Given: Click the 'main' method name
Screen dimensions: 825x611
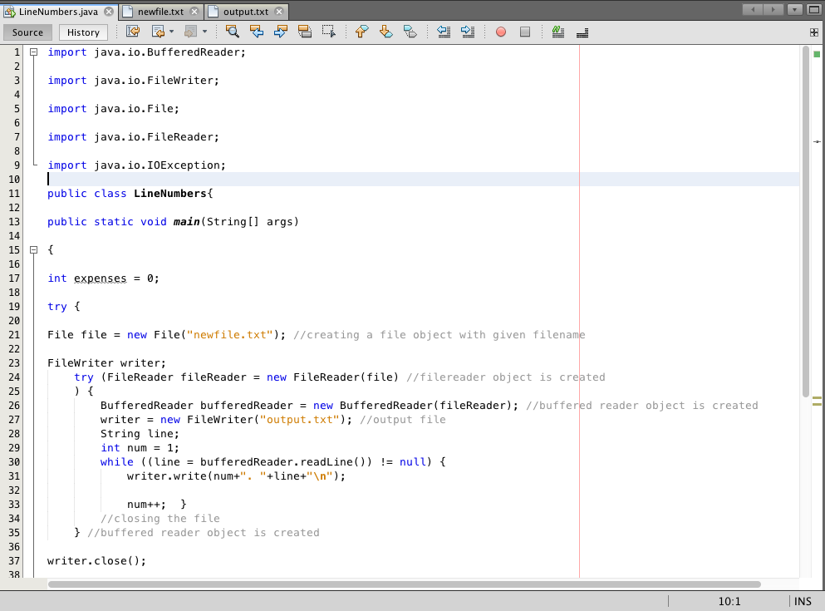Looking at the screenshot, I should (x=186, y=222).
